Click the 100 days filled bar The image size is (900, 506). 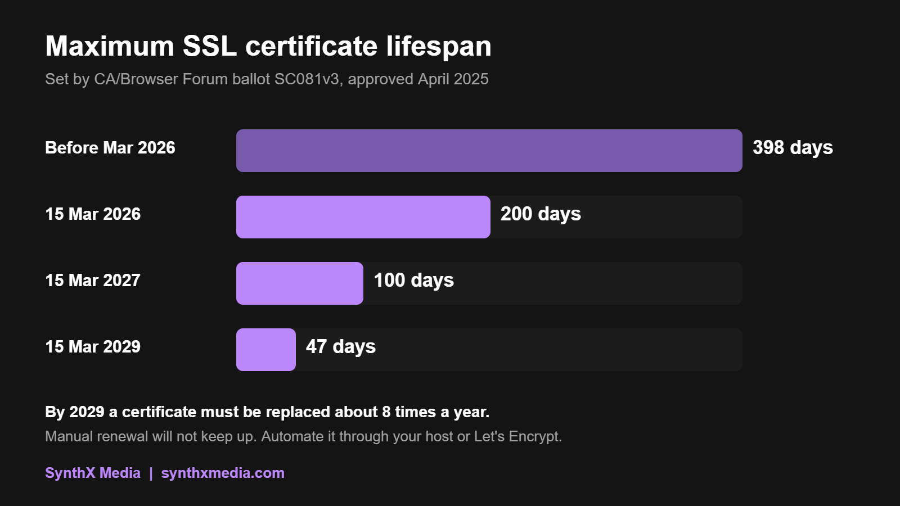click(300, 283)
